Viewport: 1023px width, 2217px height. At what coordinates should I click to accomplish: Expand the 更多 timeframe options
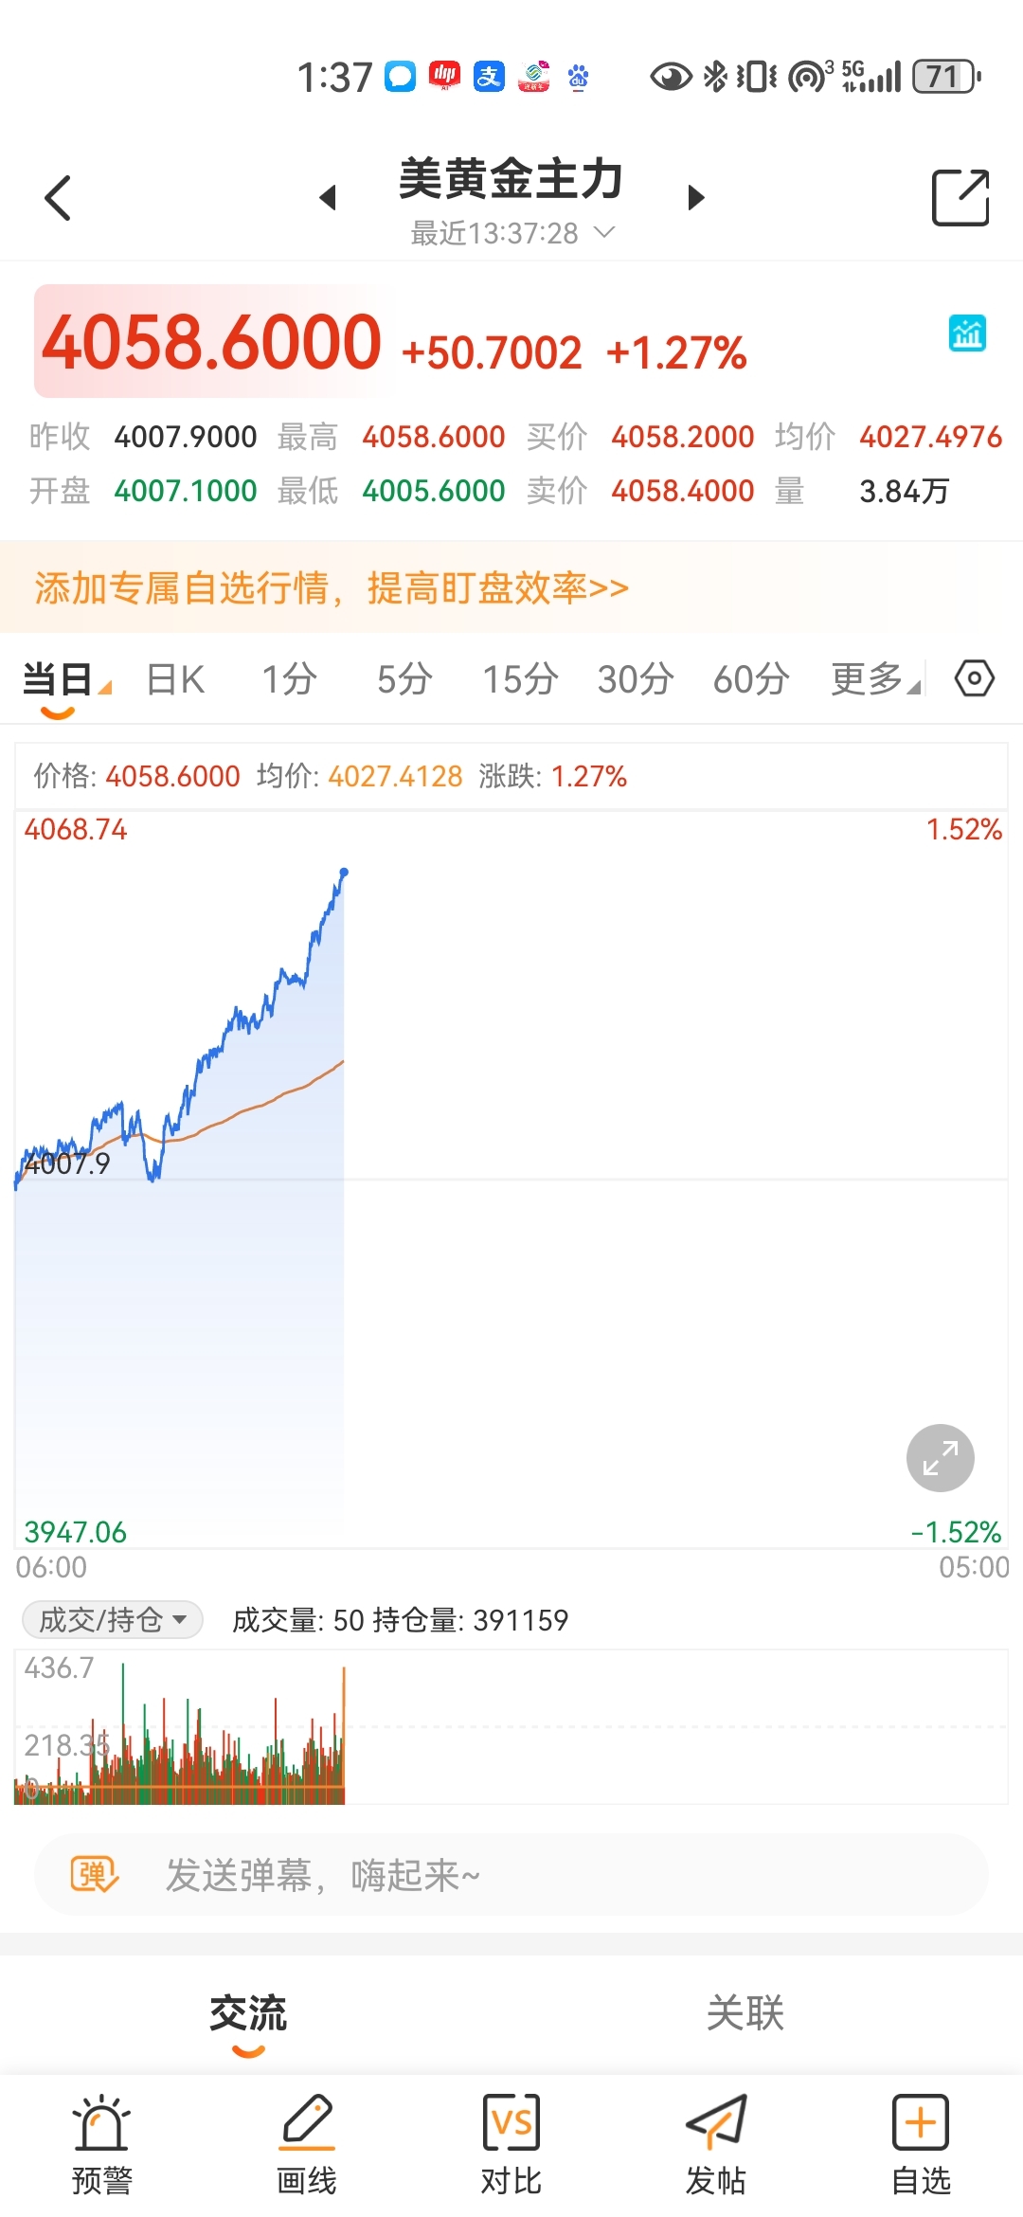pyautogui.click(x=875, y=679)
